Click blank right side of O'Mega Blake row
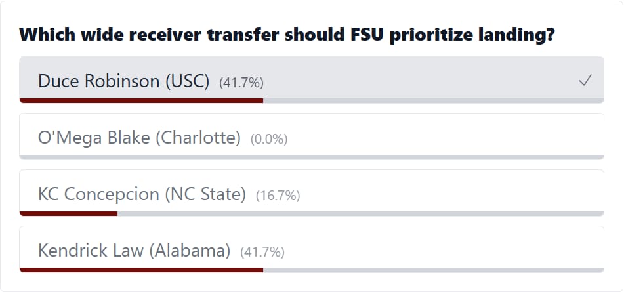Viewport: 624px width, 292px height. (459, 136)
